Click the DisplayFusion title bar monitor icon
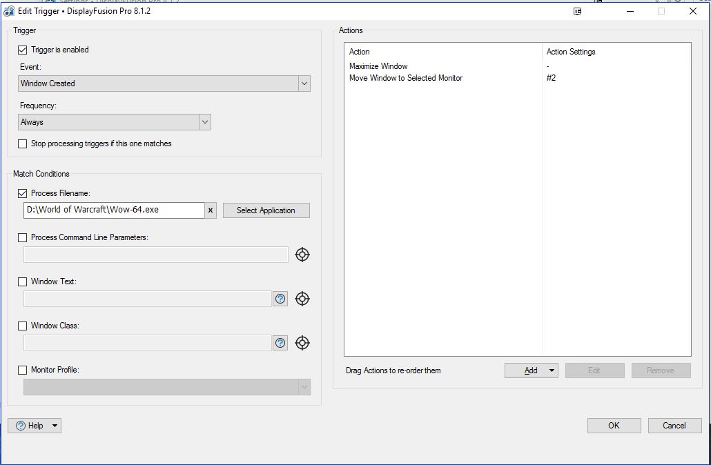This screenshot has height=465, width=711. pyautogui.click(x=577, y=11)
